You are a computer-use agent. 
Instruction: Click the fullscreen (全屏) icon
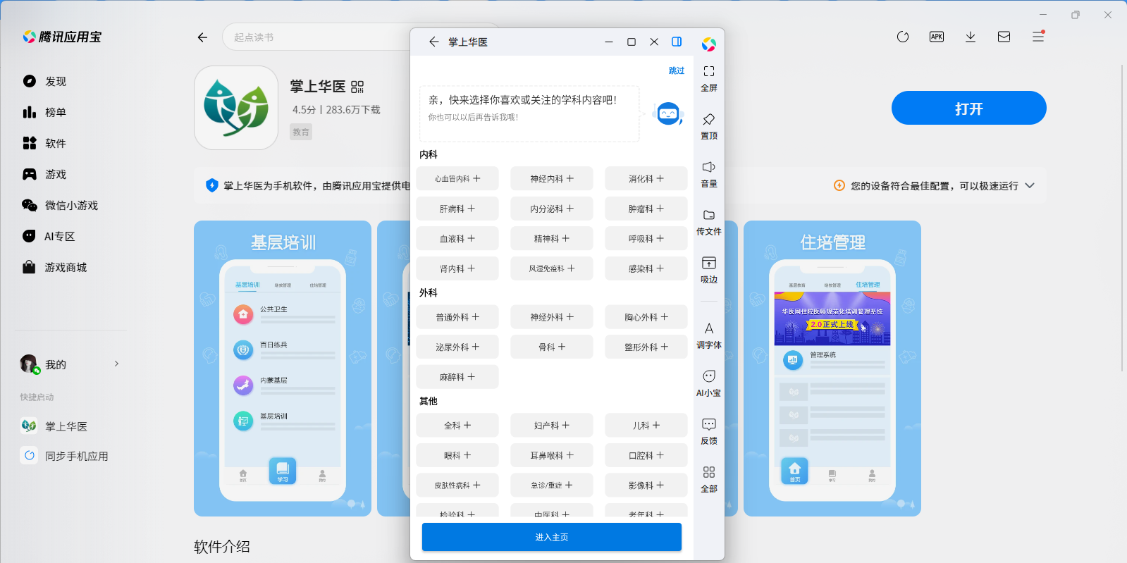click(x=708, y=72)
